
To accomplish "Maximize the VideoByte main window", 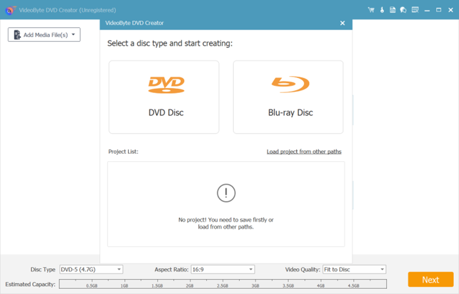I will (439, 10).
